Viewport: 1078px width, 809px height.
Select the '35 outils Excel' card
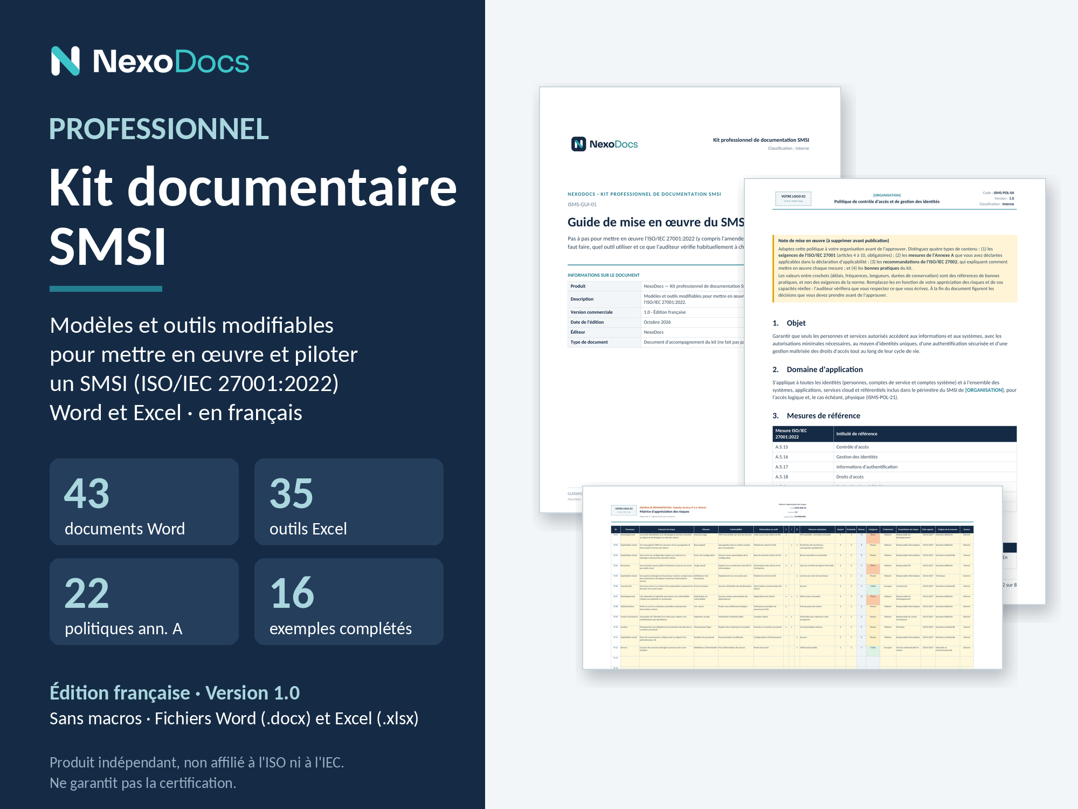click(349, 502)
